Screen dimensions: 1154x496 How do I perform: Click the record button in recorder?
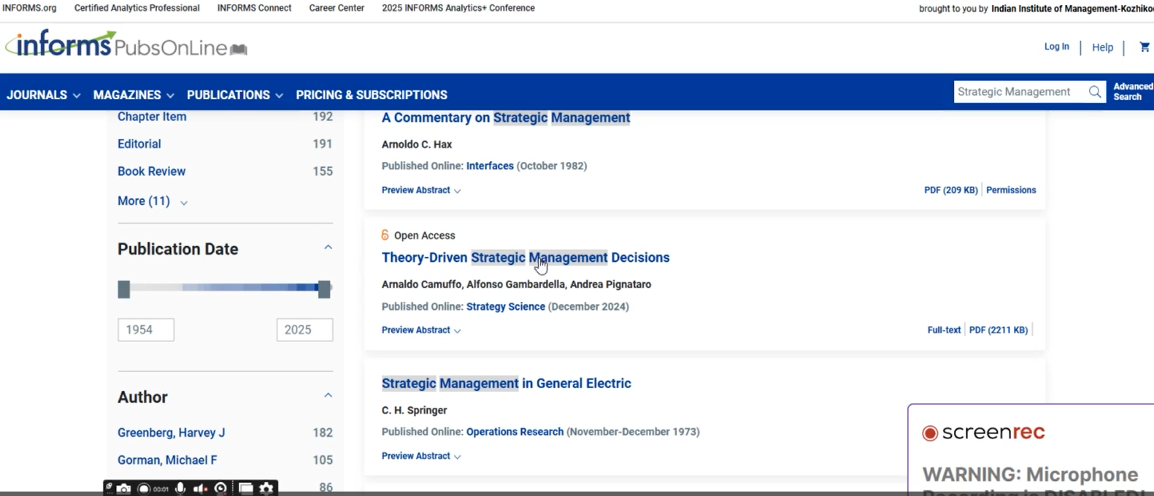click(145, 489)
